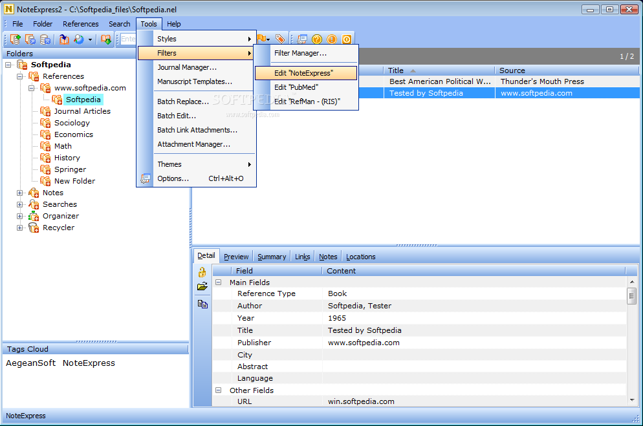Click the Notes icon in folder tree
643x426 pixels.
coord(34,193)
